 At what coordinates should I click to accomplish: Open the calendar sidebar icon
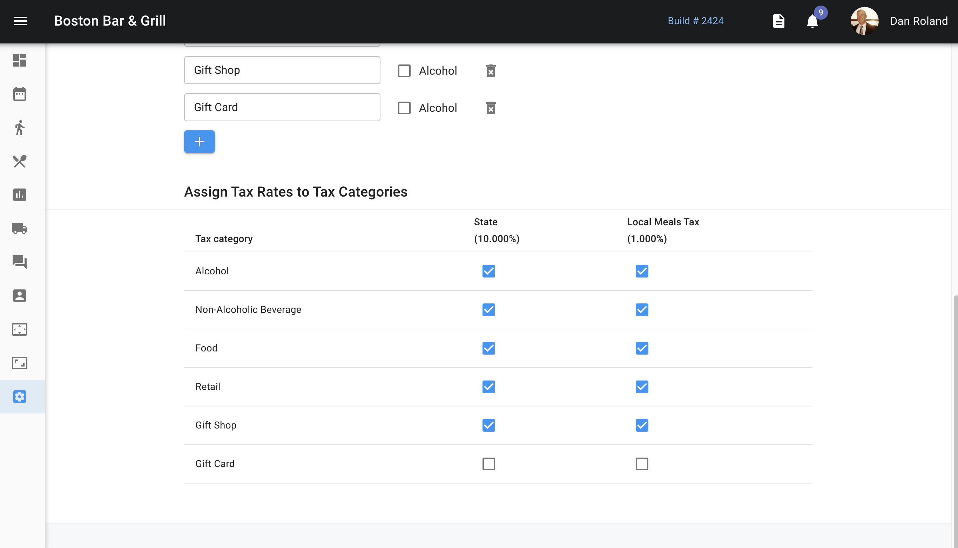coord(20,94)
